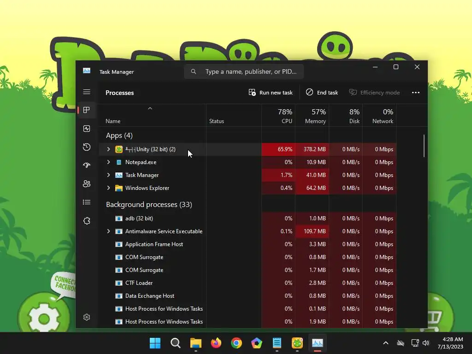
Task: Click the 378.2 MB memory cell
Action: (312, 149)
